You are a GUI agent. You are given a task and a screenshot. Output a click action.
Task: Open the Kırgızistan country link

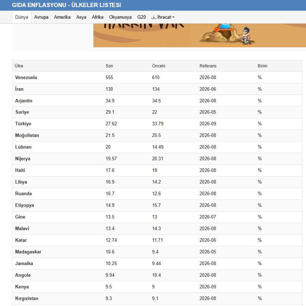coord(27,299)
